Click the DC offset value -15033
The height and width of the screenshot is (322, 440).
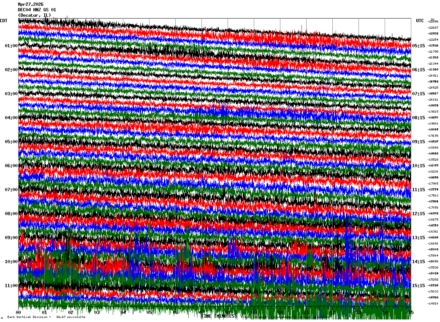pos(433,291)
